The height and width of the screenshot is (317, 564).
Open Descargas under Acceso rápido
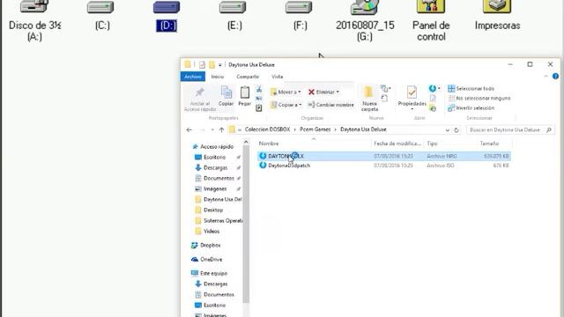215,167
